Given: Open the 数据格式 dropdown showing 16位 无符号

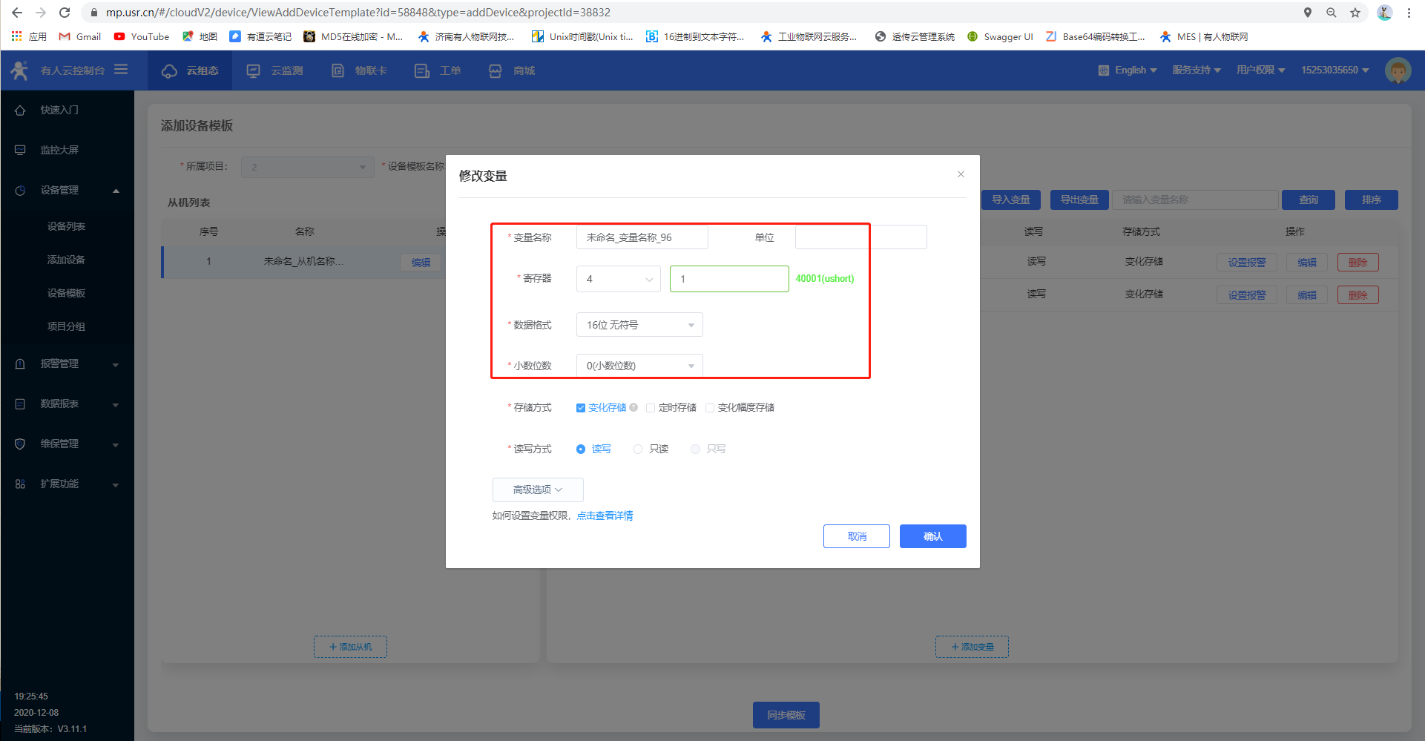Looking at the screenshot, I should pos(639,325).
